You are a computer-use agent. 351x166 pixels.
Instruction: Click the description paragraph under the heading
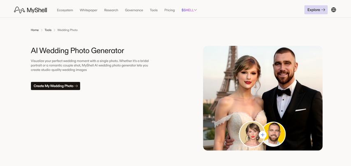90,65
